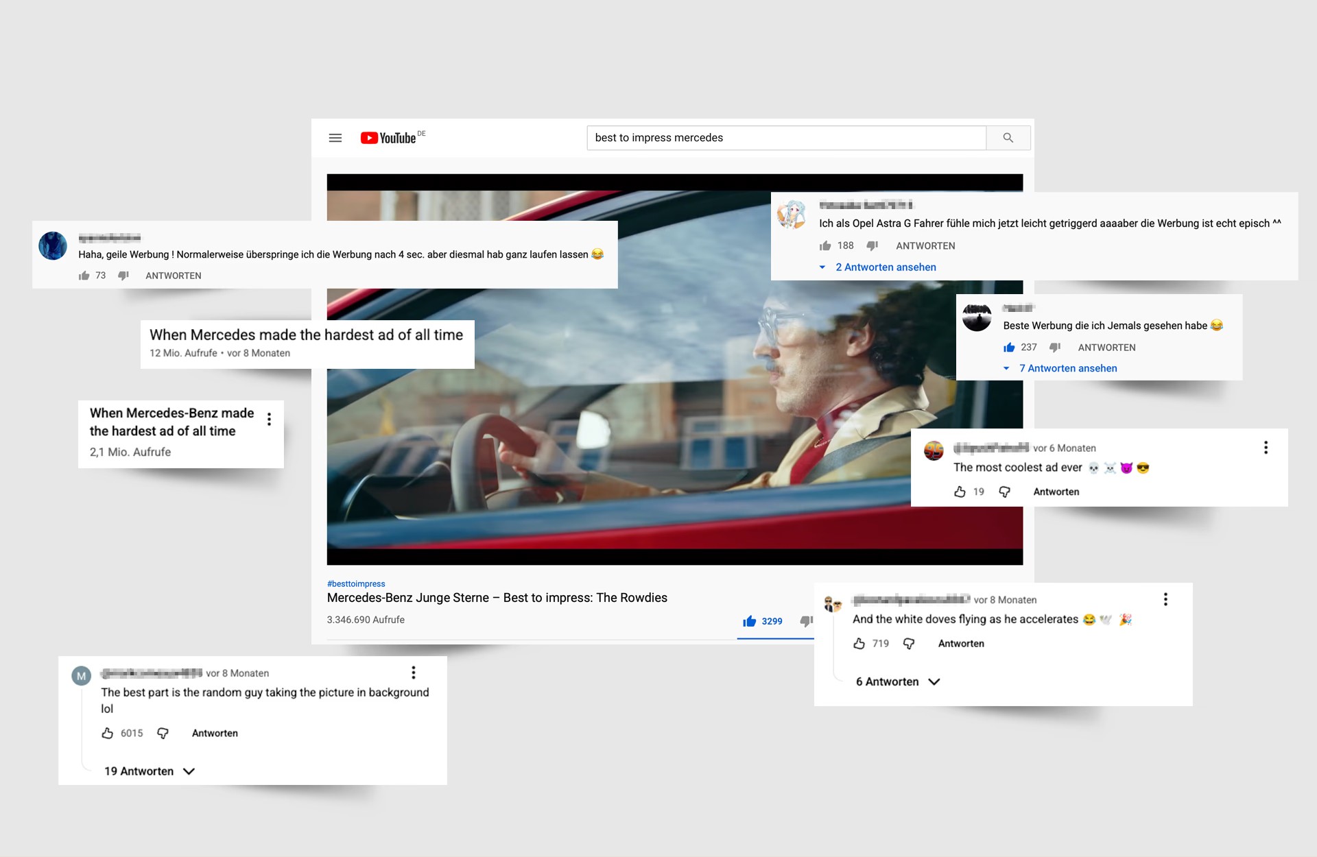Screen dimensions: 1317x857
Task: Show 7 Antworten ansehen replies
Action: click(x=1067, y=368)
